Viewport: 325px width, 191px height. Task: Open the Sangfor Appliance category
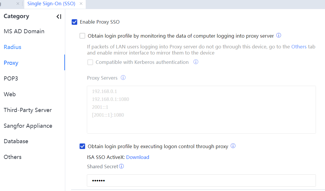[x=28, y=126]
